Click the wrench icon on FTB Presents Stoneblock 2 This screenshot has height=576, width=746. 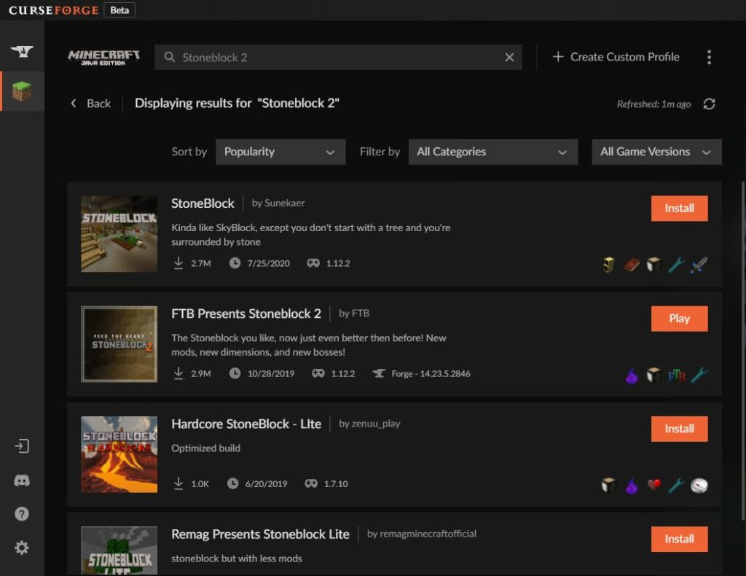pyautogui.click(x=699, y=375)
